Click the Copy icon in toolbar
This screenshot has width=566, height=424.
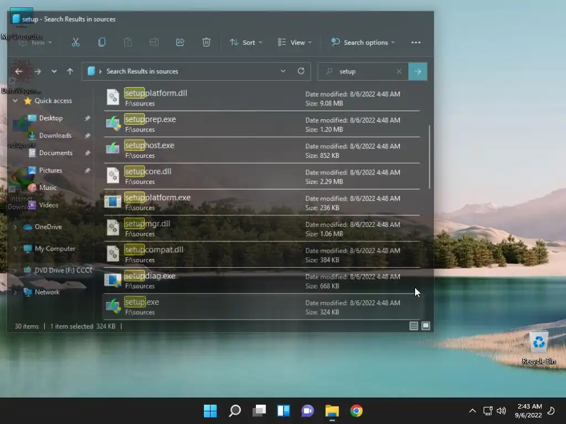point(102,42)
